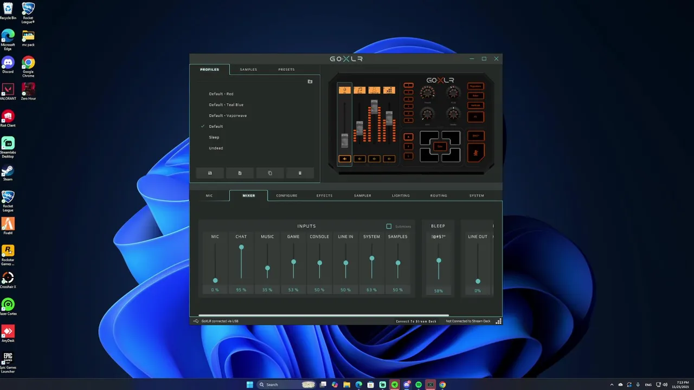Click the mute button under the first fader
694x390 pixels.
pos(345,159)
